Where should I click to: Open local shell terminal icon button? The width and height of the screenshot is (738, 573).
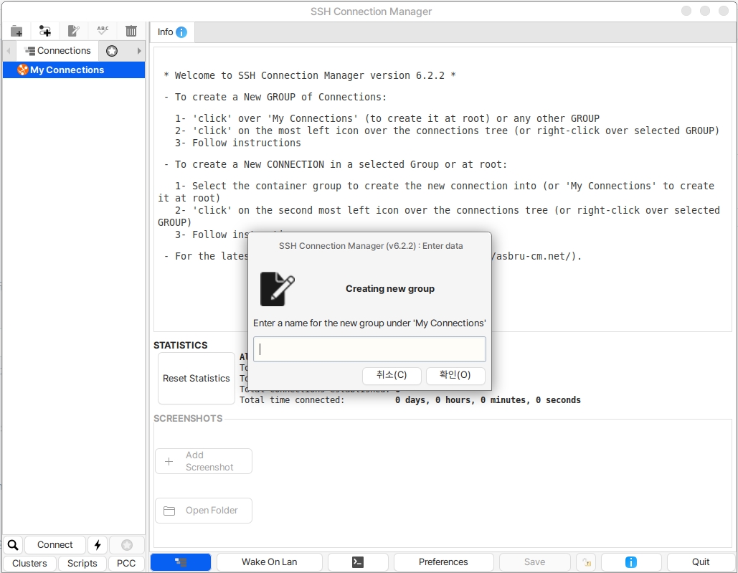pos(358,562)
